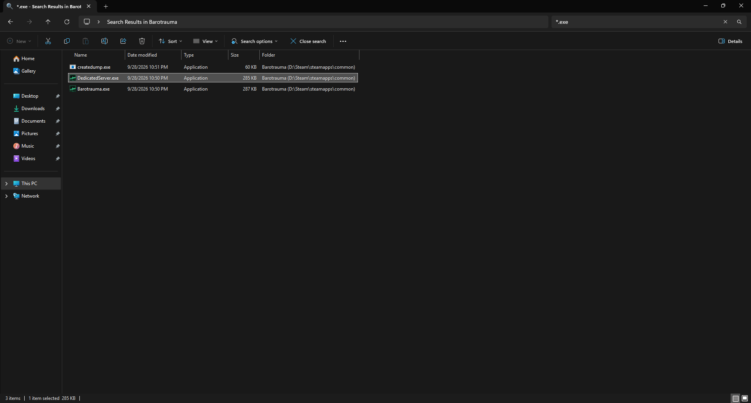Clear the *.exe search text
The height and width of the screenshot is (403, 751).
(x=725, y=22)
